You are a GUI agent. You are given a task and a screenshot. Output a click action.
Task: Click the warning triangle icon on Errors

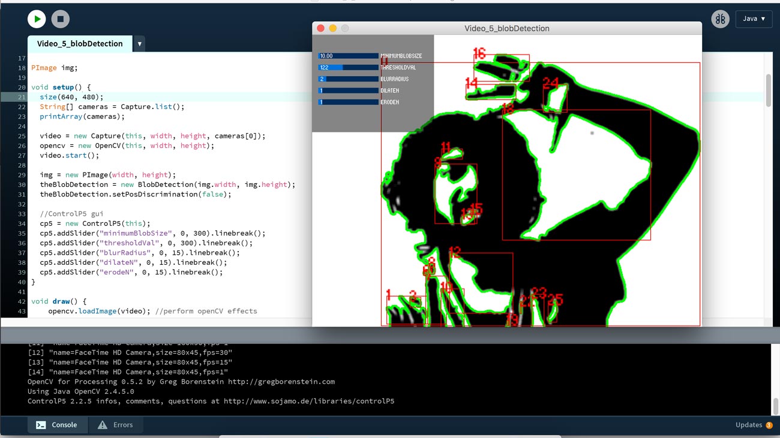(x=103, y=425)
